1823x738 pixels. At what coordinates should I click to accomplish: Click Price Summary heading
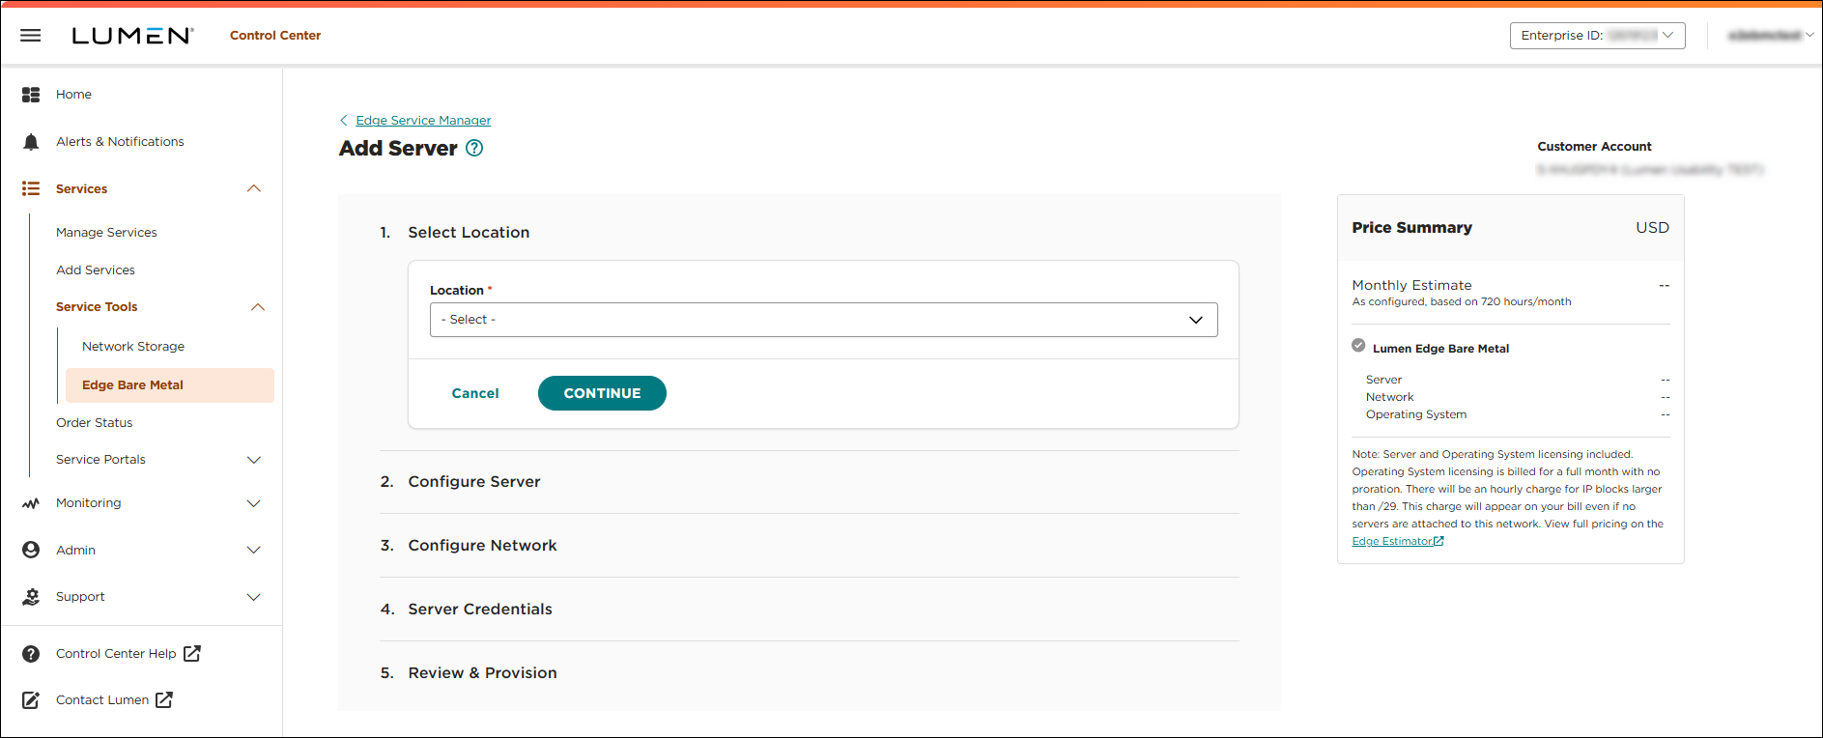1411,228
